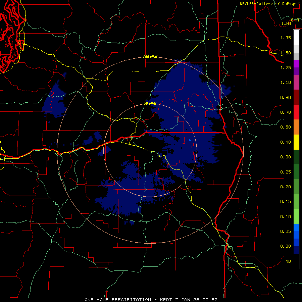Click the orange swatch in the precipitation legend
This screenshot has width=302, height=302.
click(296, 127)
